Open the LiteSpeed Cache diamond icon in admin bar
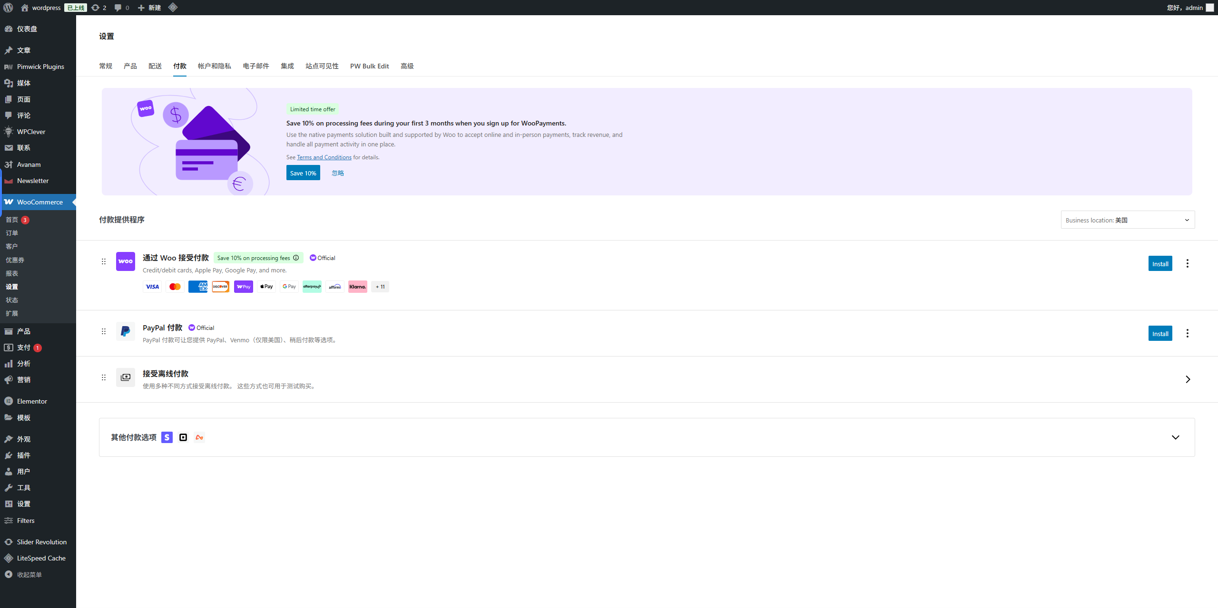 tap(173, 8)
